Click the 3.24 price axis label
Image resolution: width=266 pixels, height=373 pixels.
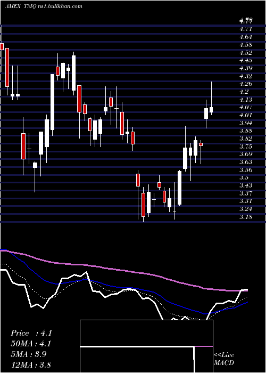coord(246,209)
